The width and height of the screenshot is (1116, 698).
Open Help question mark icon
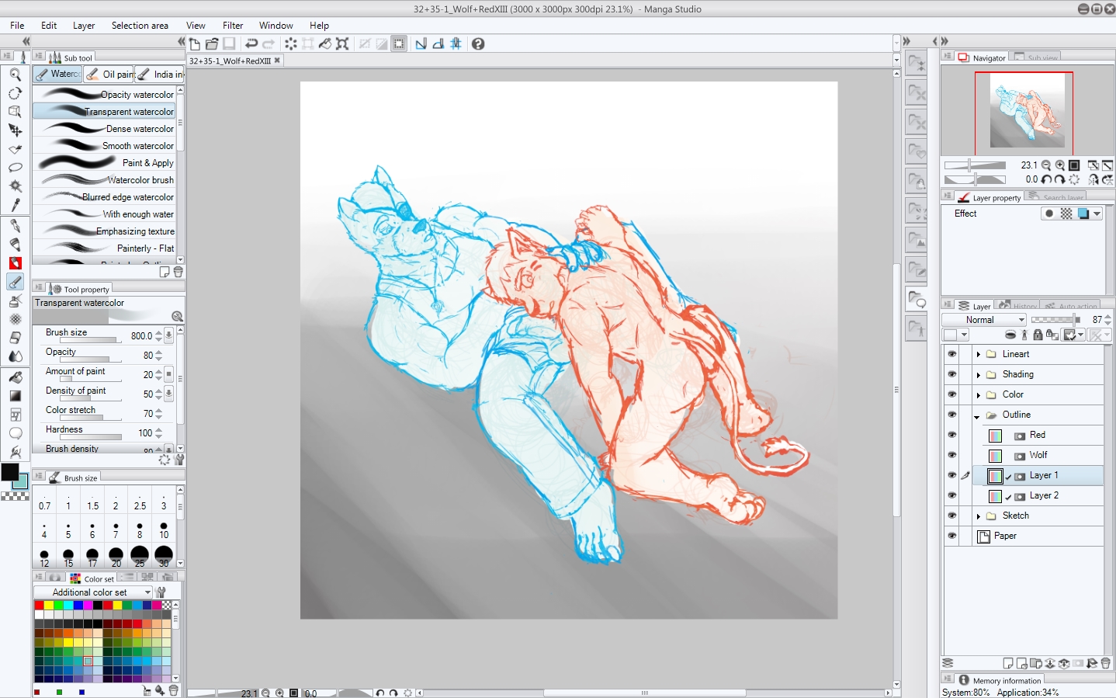pyautogui.click(x=478, y=44)
